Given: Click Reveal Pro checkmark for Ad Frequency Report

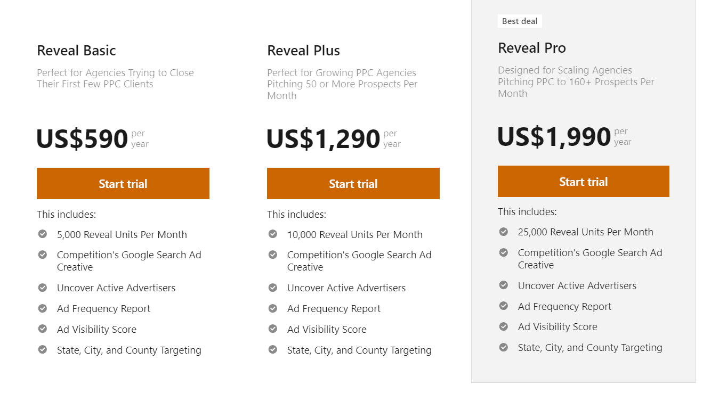Looking at the screenshot, I should 504,306.
